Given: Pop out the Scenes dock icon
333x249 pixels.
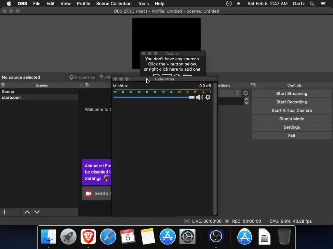Looking at the screenshot, I should (x=3, y=85).
